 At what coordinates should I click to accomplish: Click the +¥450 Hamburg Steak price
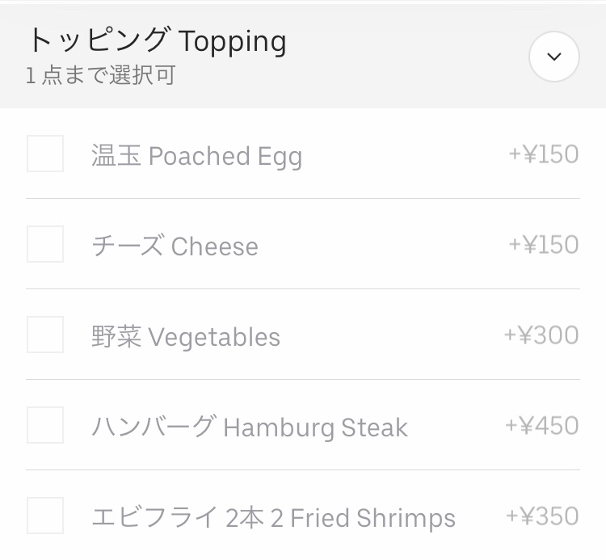(541, 425)
